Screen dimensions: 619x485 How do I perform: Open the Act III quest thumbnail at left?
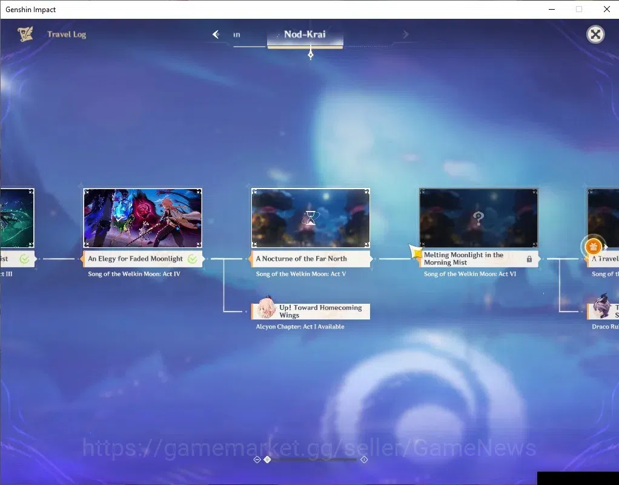17,218
